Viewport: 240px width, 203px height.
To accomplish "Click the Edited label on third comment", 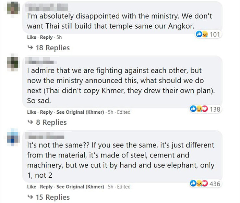I will (x=124, y=187).
